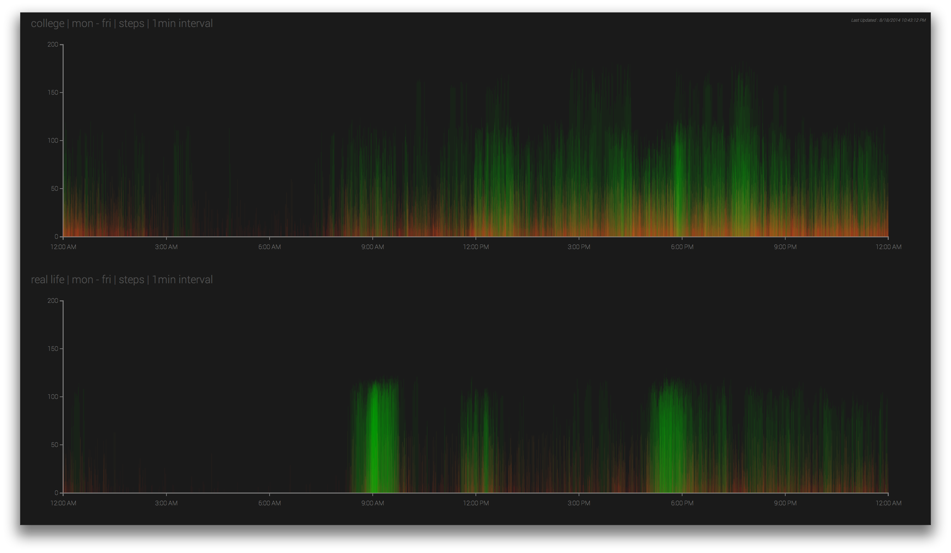951x553 pixels.
Task: Click the 12:00 PM label on real life chart
Action: coord(476,503)
